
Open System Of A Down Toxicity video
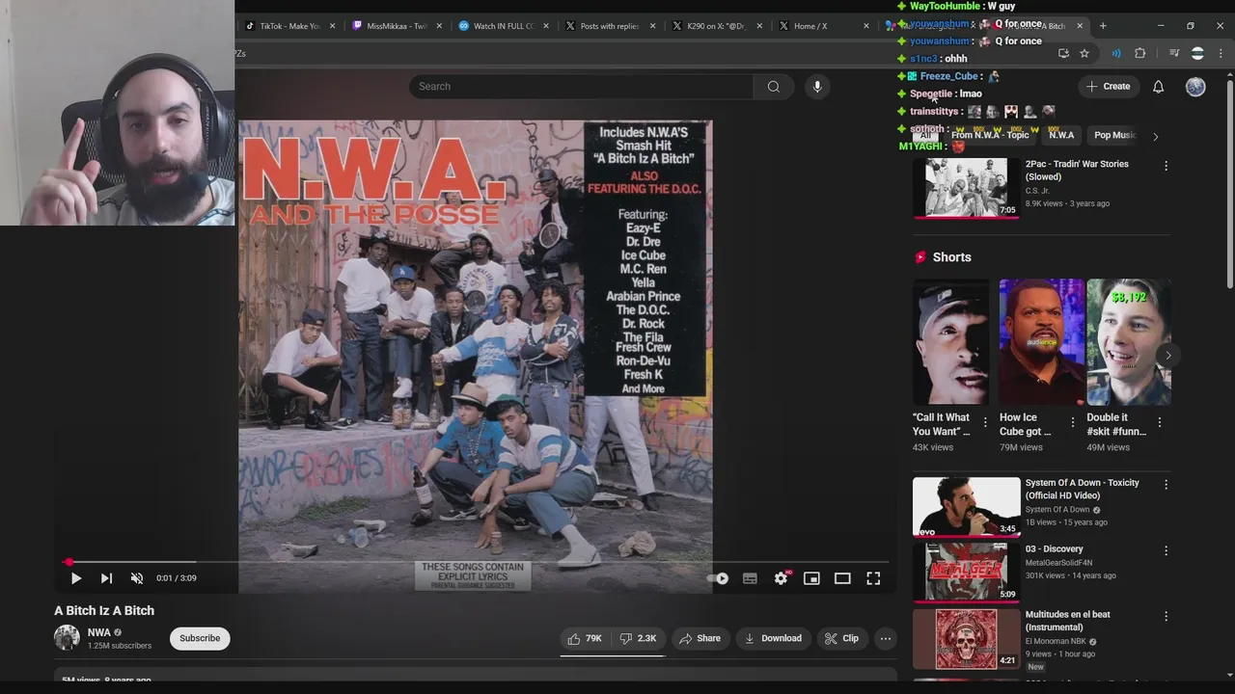[966, 507]
